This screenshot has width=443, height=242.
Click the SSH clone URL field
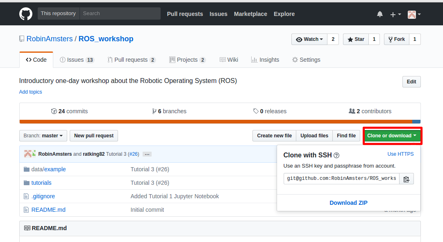point(342,179)
